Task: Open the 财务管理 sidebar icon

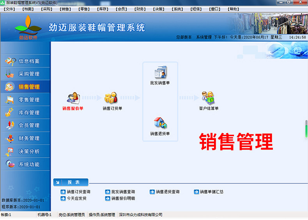Action: click(x=10, y=138)
